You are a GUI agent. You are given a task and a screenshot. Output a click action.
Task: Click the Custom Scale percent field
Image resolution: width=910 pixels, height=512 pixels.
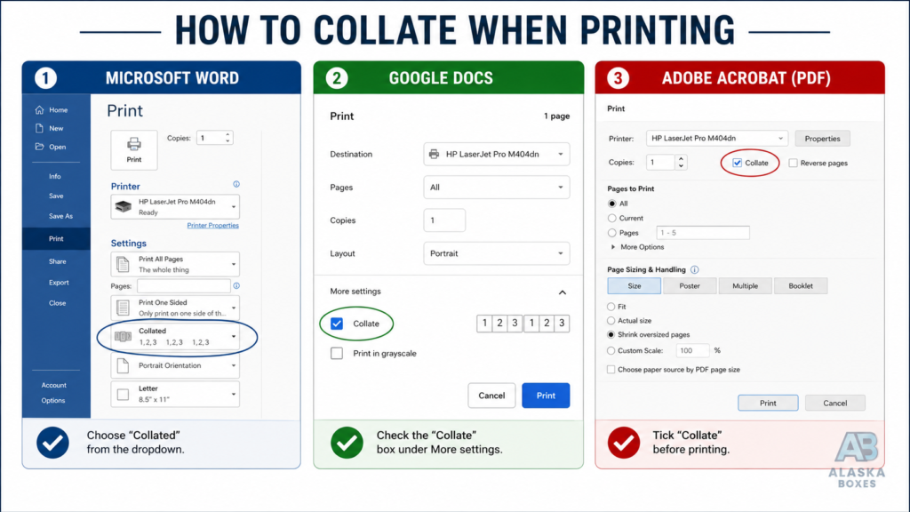(x=692, y=350)
